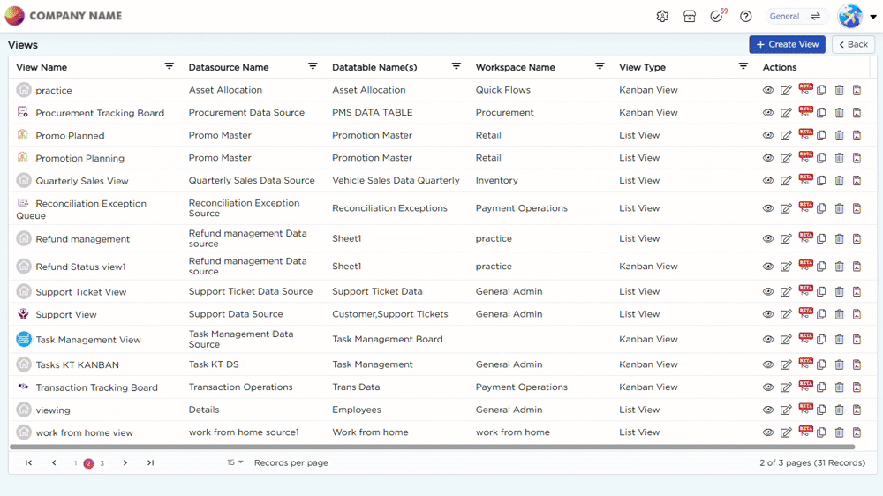
Task: Filter the Datasource Name column
Action: tap(313, 66)
